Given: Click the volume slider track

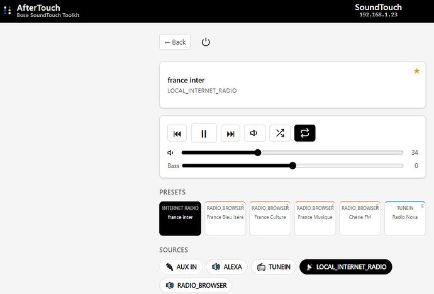Looking at the screenshot, I should click(292, 152).
